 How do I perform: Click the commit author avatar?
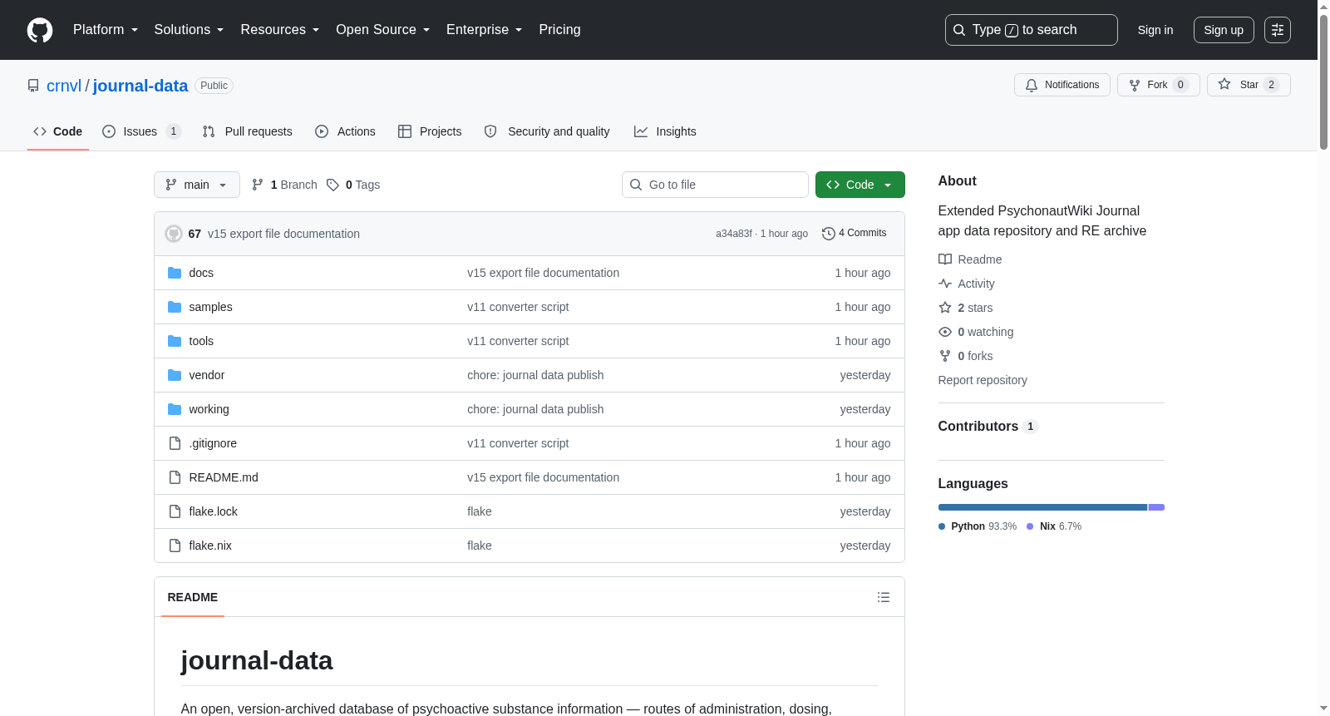(174, 234)
